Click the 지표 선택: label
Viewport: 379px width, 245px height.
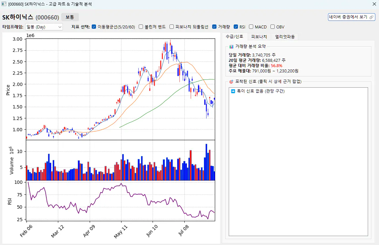tap(80, 27)
